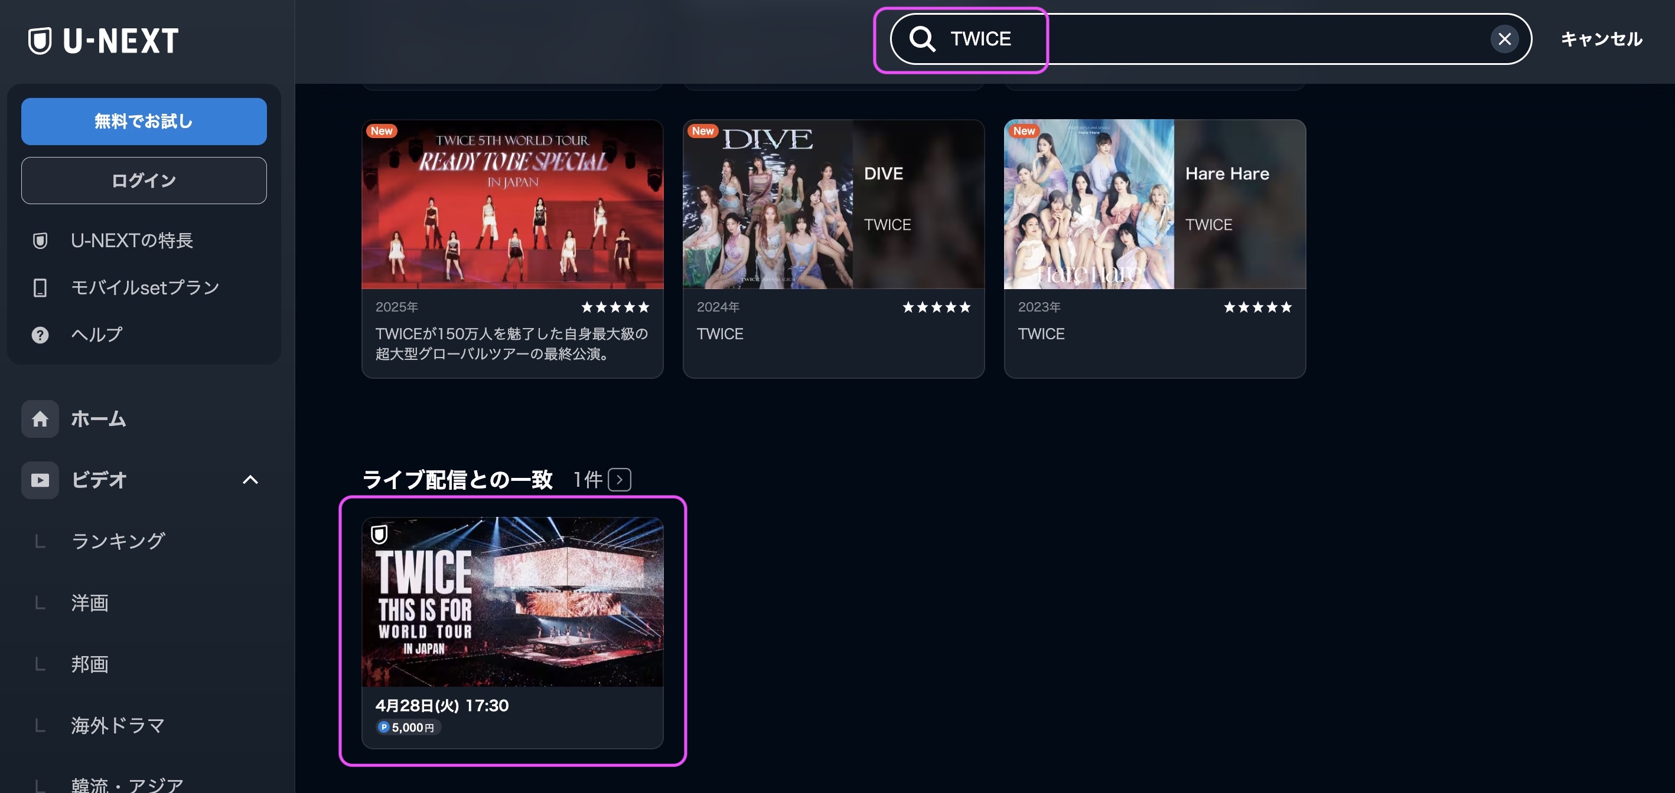The image size is (1675, 793).
Task: Select 海外ドラマ in the sidebar
Action: coord(117,726)
